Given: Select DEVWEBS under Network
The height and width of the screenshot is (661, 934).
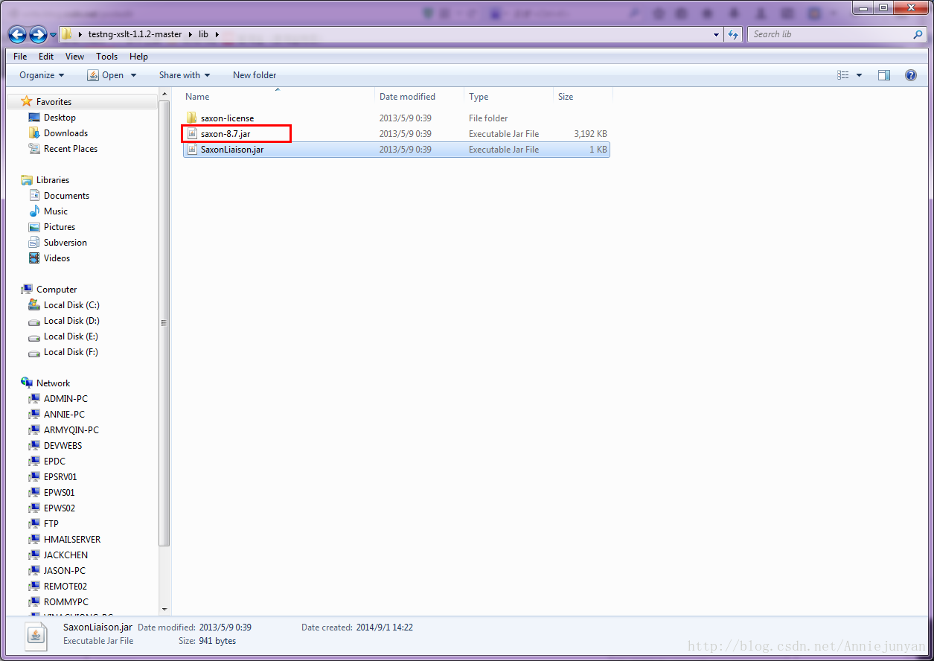Looking at the screenshot, I should (63, 446).
